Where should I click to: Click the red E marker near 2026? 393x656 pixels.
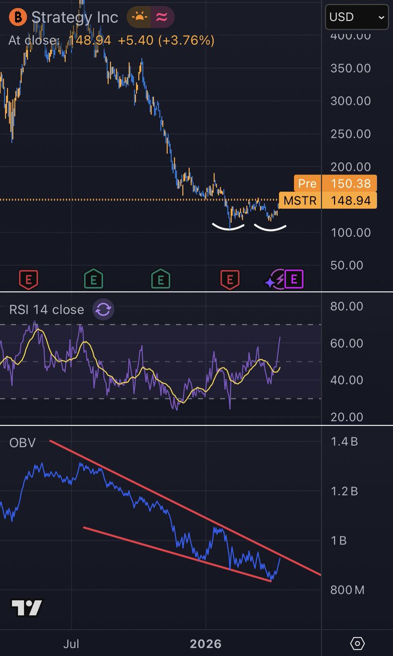(230, 280)
